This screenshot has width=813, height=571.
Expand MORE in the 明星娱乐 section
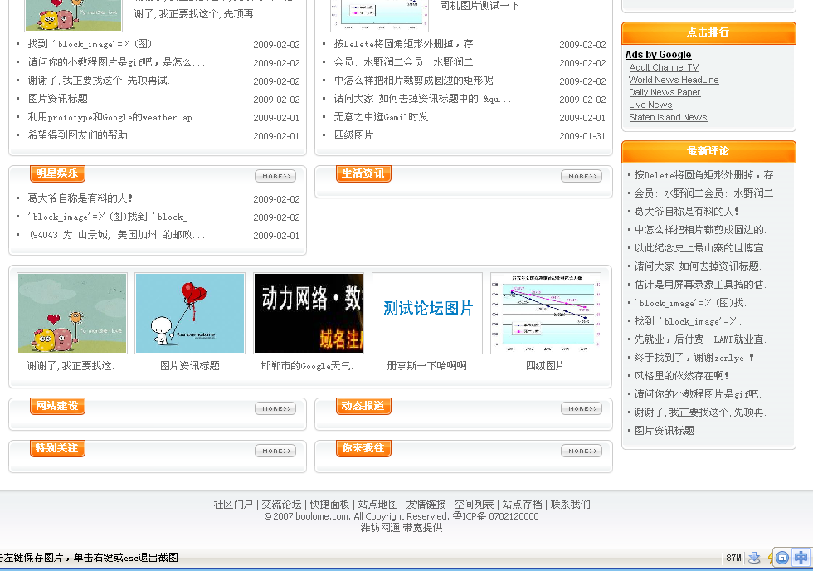tap(275, 176)
